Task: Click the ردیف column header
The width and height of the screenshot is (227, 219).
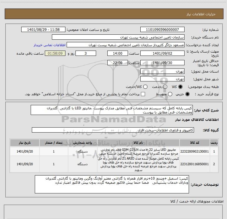Action: (x=214, y=143)
